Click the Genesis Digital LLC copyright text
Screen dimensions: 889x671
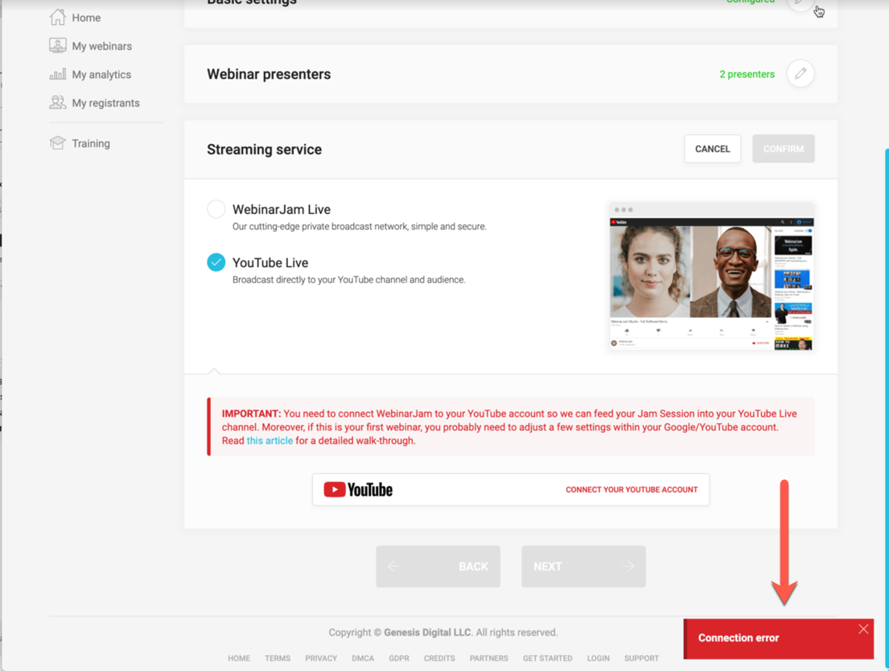pos(427,632)
